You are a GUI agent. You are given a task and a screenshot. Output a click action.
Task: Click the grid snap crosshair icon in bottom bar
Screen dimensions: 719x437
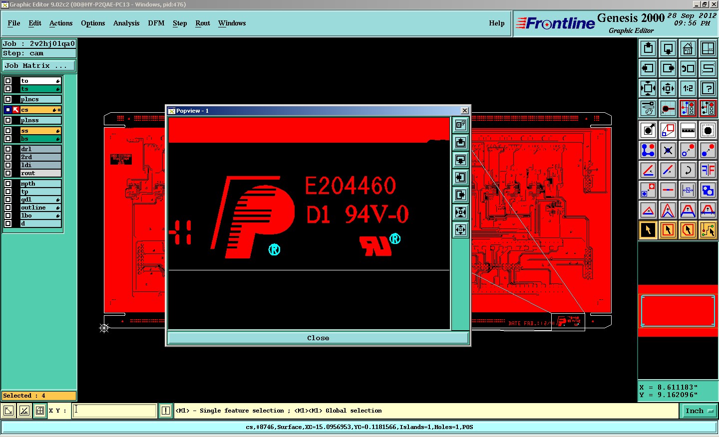(x=40, y=411)
